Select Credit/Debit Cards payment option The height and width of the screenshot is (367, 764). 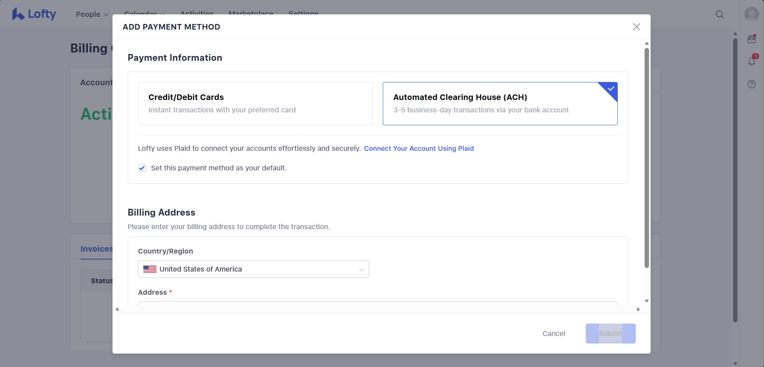(x=255, y=104)
